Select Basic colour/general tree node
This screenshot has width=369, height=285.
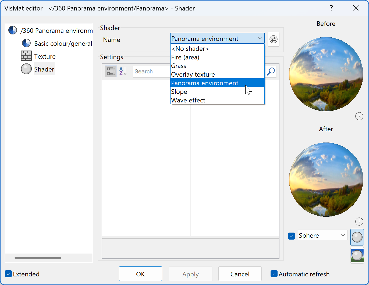(63, 44)
